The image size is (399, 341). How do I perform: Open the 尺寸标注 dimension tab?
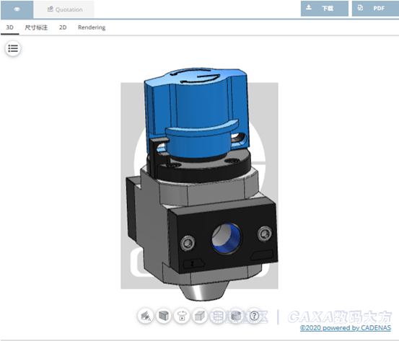tap(36, 27)
